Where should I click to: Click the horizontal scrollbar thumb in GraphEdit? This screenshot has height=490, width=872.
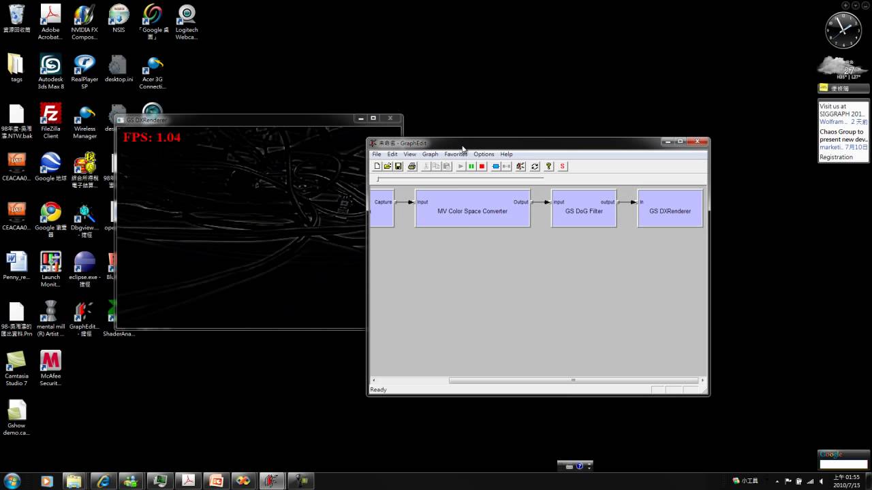[x=573, y=380]
